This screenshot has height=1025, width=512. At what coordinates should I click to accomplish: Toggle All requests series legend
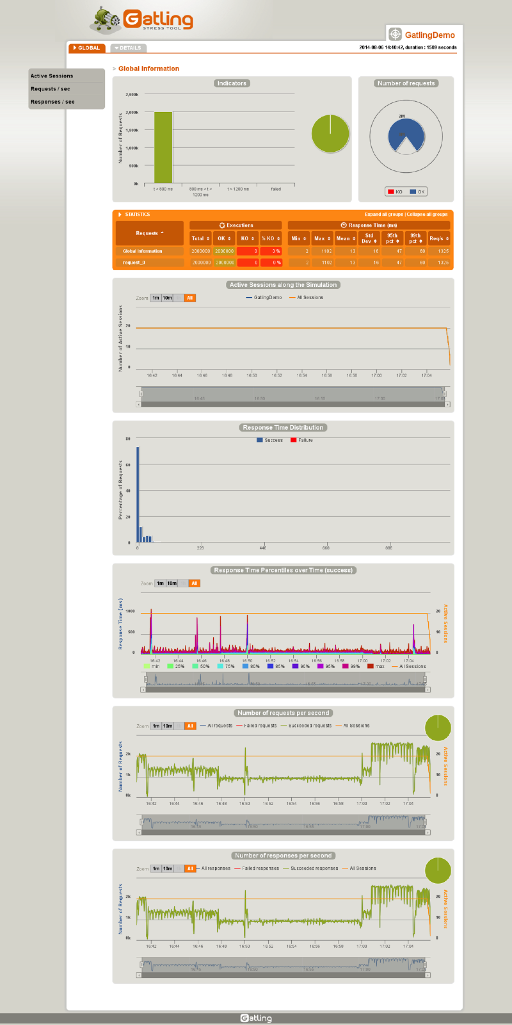[216, 726]
